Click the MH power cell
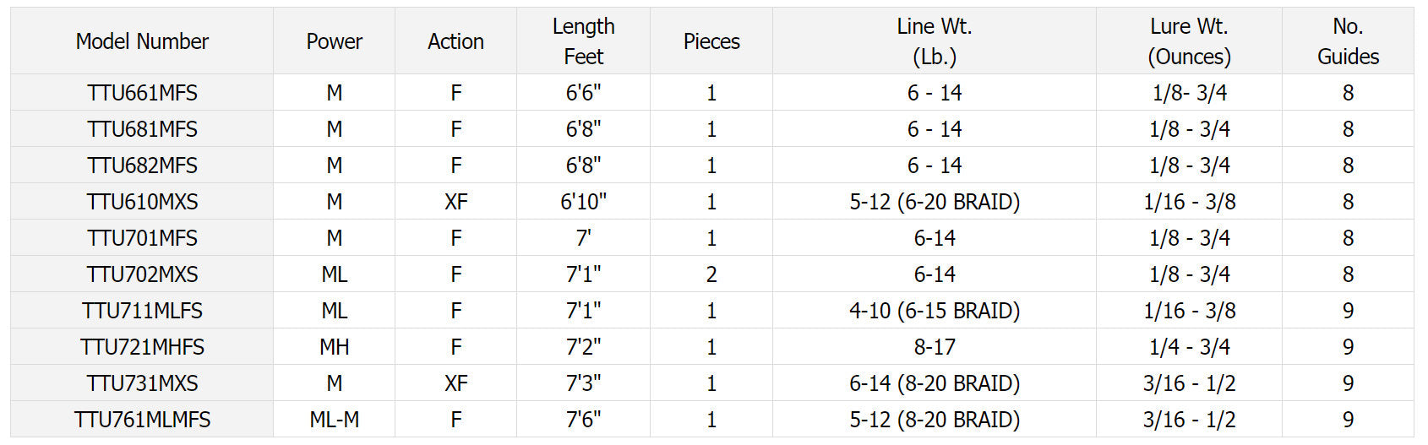 coord(334,347)
